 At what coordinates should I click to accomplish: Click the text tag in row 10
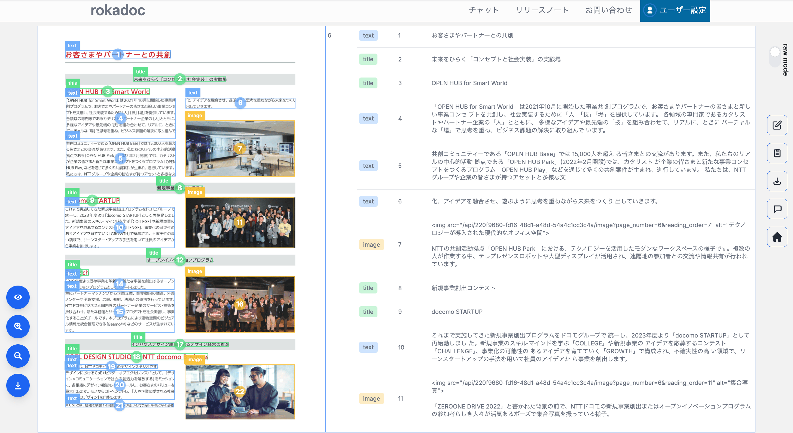[368, 347]
